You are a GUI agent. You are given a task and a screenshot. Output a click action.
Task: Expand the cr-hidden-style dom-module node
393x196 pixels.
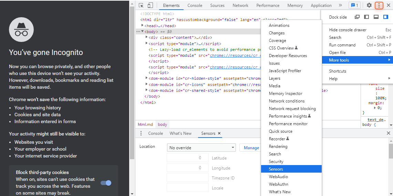[x=147, y=78]
